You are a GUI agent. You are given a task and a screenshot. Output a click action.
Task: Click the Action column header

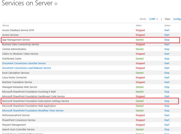click(167, 25)
